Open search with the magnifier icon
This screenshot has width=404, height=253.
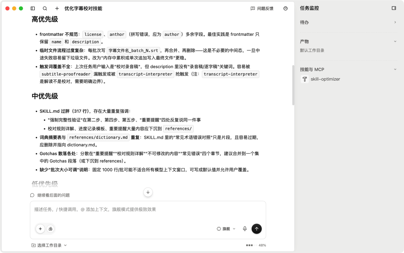point(45,9)
